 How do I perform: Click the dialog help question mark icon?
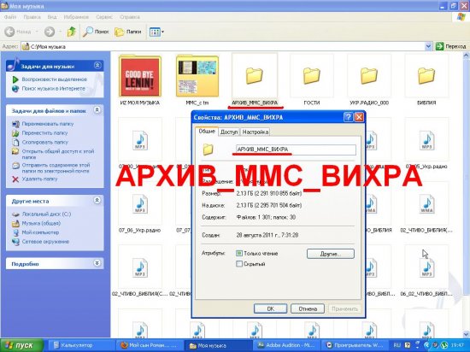click(x=348, y=117)
